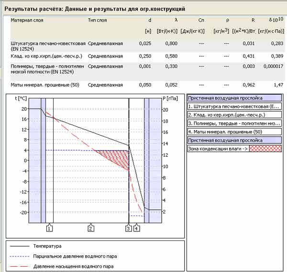Click thickness value 0,050
The image size is (287, 272).
click(x=145, y=85)
